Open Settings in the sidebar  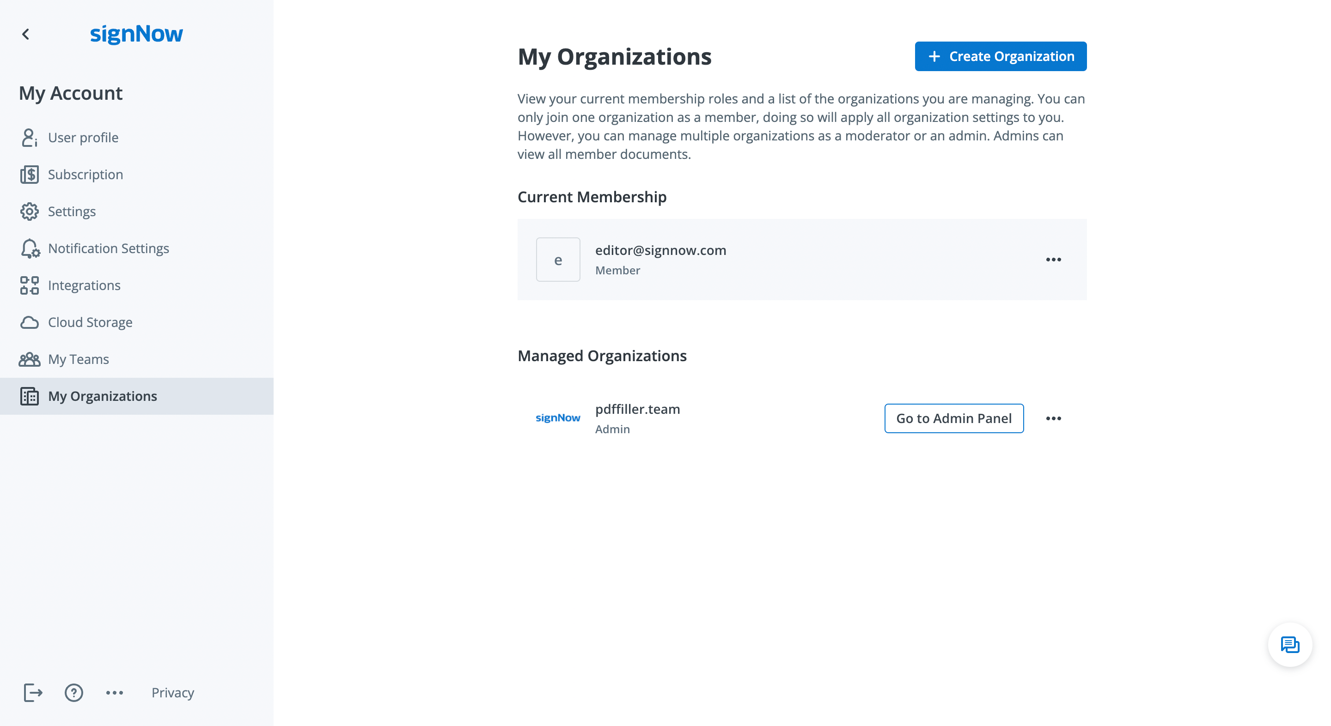72,212
